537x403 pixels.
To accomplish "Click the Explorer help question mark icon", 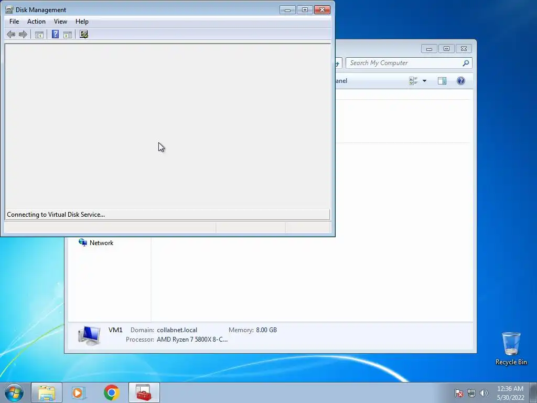I will [460, 81].
